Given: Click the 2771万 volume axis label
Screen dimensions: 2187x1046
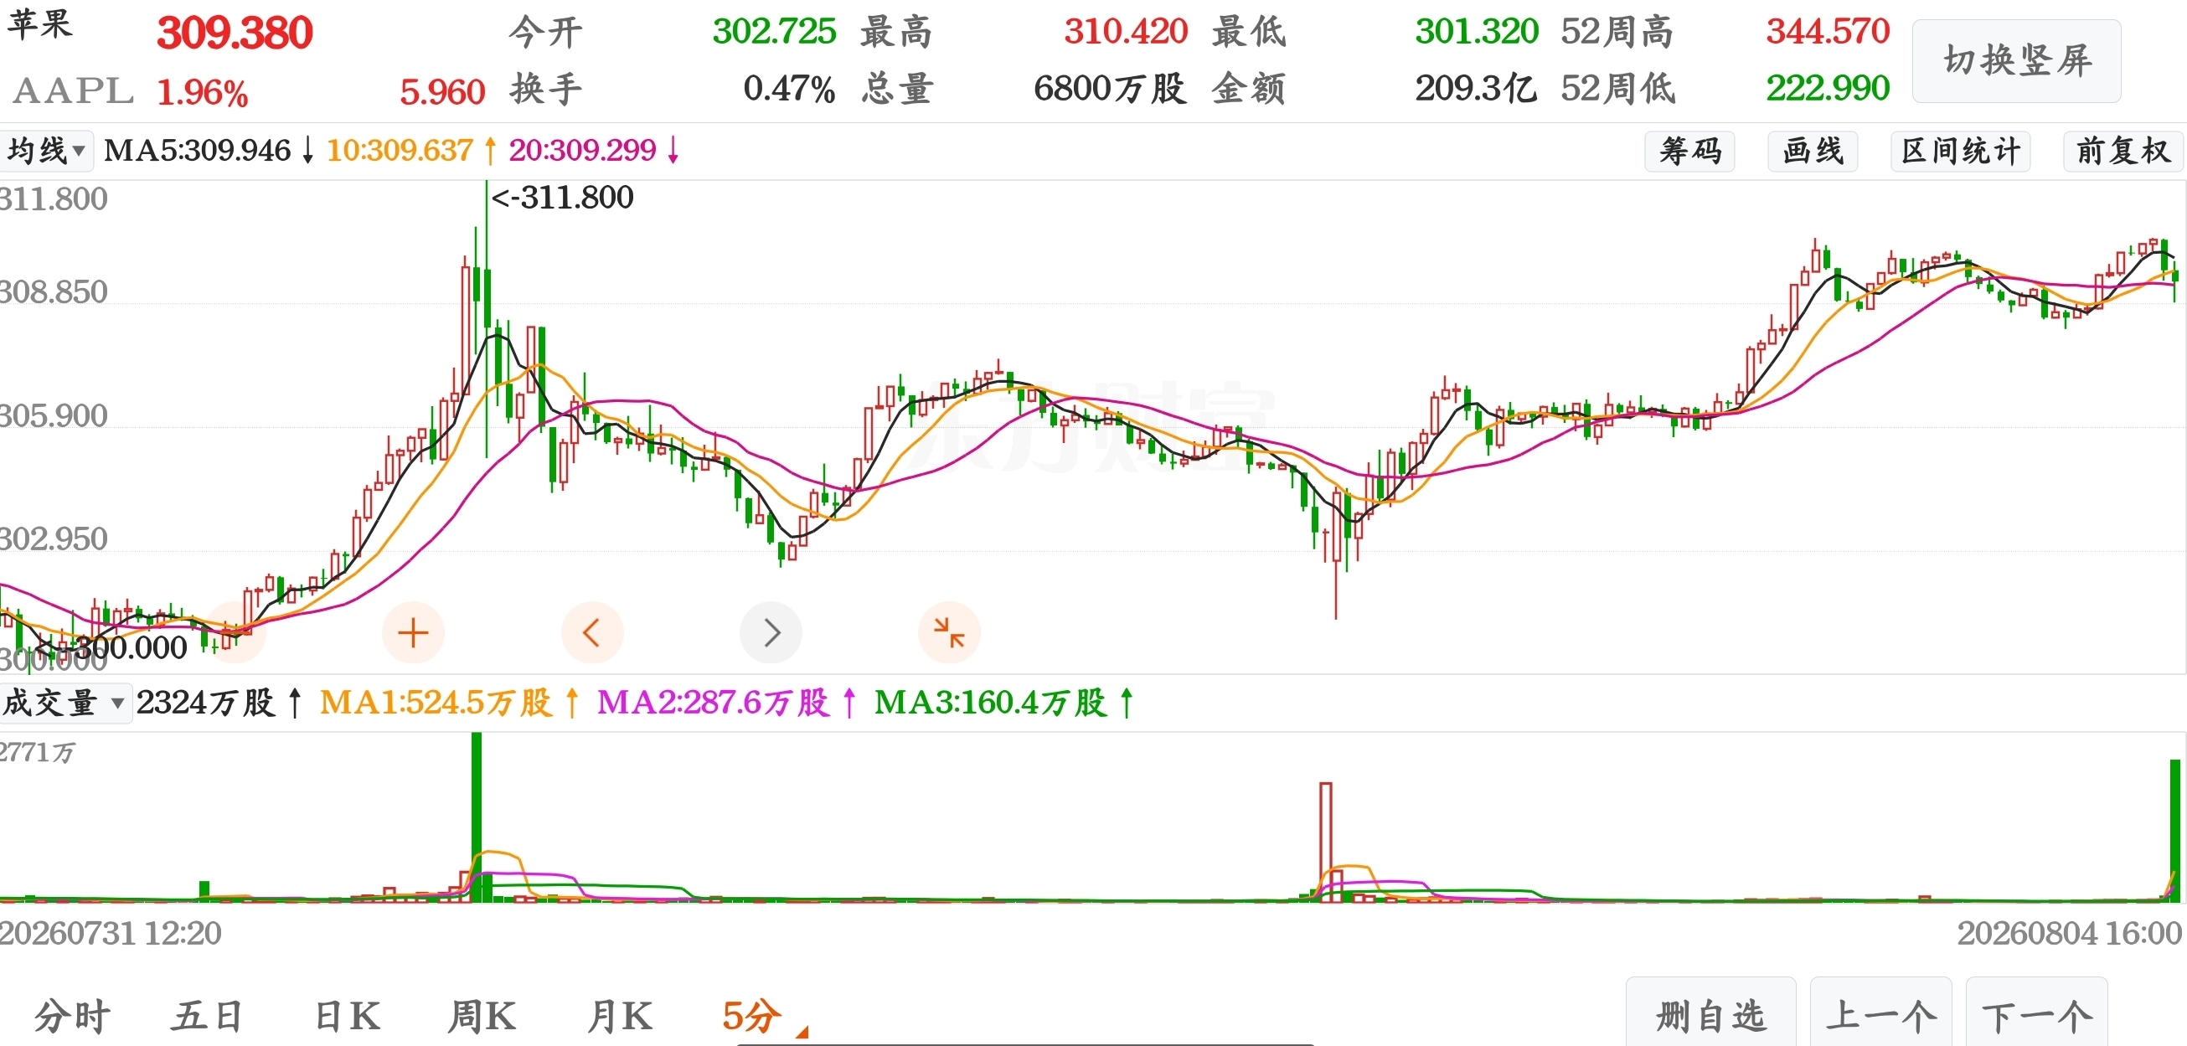Looking at the screenshot, I should point(38,752).
